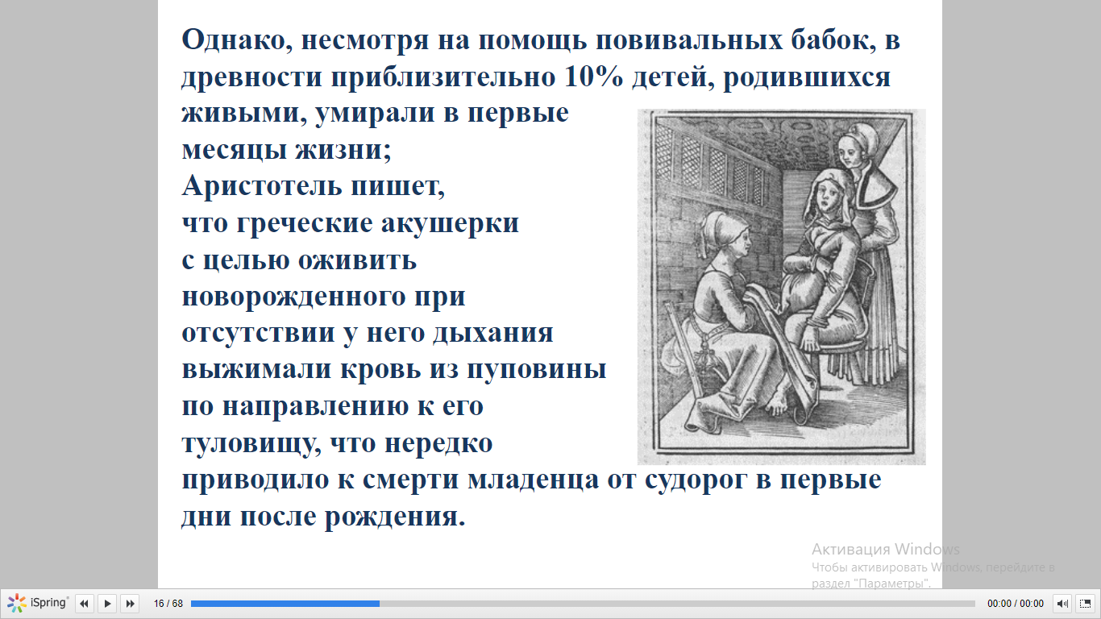Switch player to fullscreen mode
Image resolution: width=1101 pixels, height=619 pixels.
point(1085,603)
